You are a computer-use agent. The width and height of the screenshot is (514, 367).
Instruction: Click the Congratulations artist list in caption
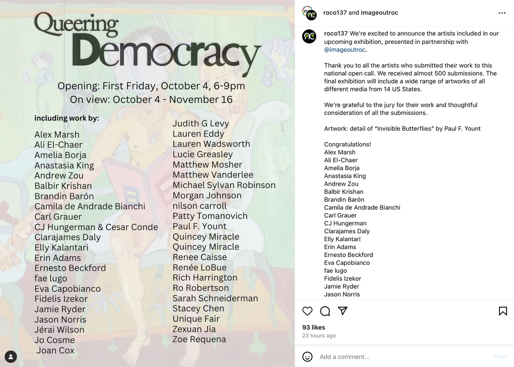point(362,219)
